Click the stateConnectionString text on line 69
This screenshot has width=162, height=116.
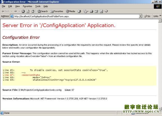pyautogui.click(x=65, y=80)
